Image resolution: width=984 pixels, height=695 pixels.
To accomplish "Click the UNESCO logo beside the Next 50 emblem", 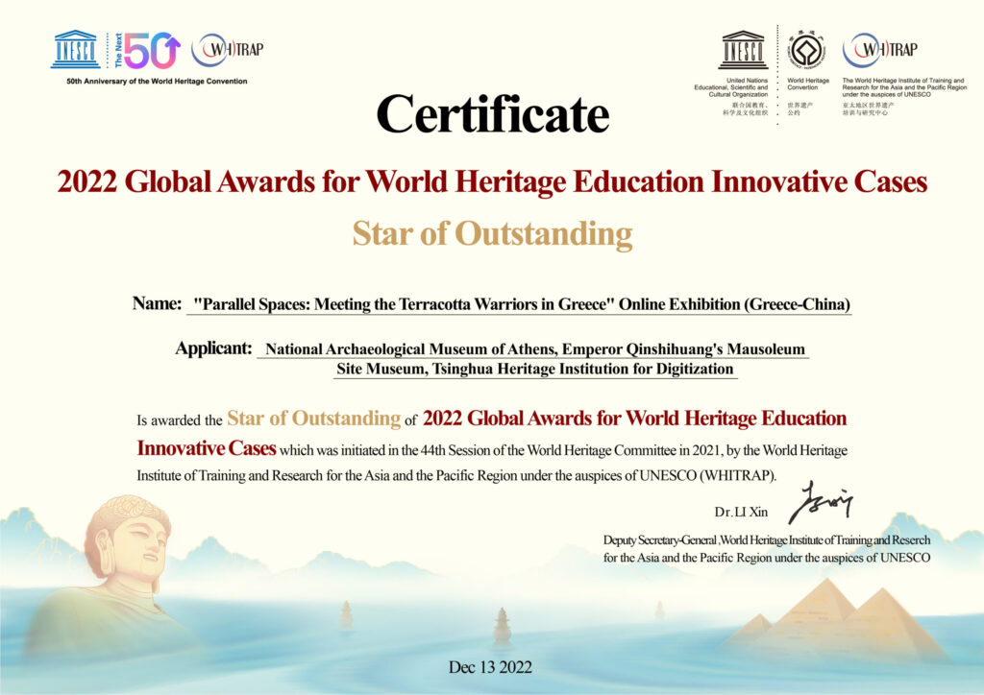I will coord(75,49).
